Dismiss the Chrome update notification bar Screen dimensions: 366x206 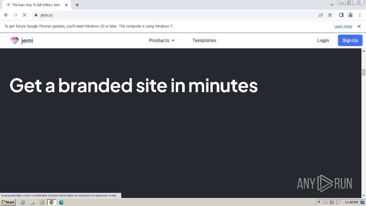coord(359,26)
